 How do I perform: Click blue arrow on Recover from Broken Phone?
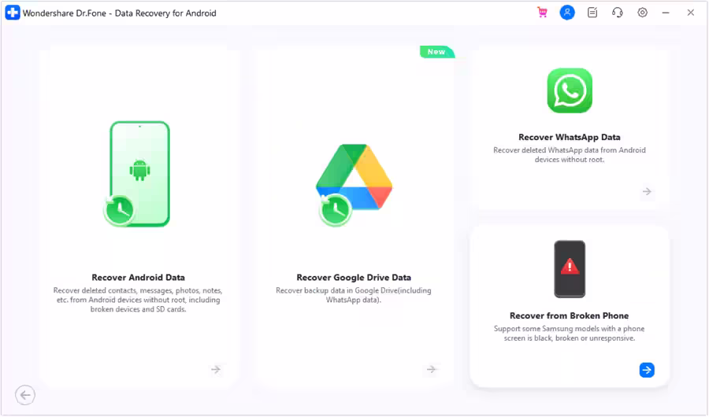point(647,370)
